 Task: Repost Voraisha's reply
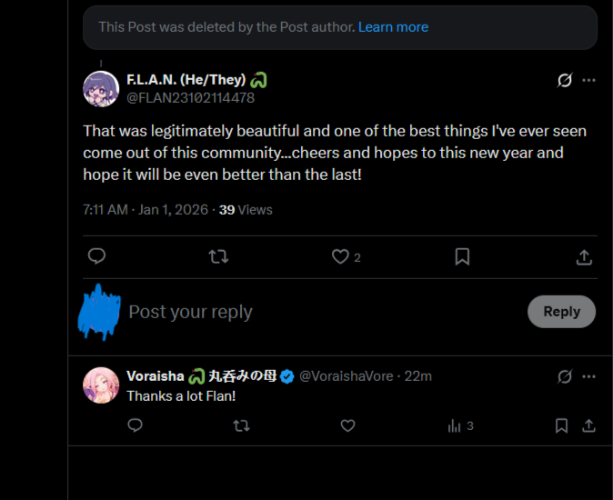(x=241, y=425)
